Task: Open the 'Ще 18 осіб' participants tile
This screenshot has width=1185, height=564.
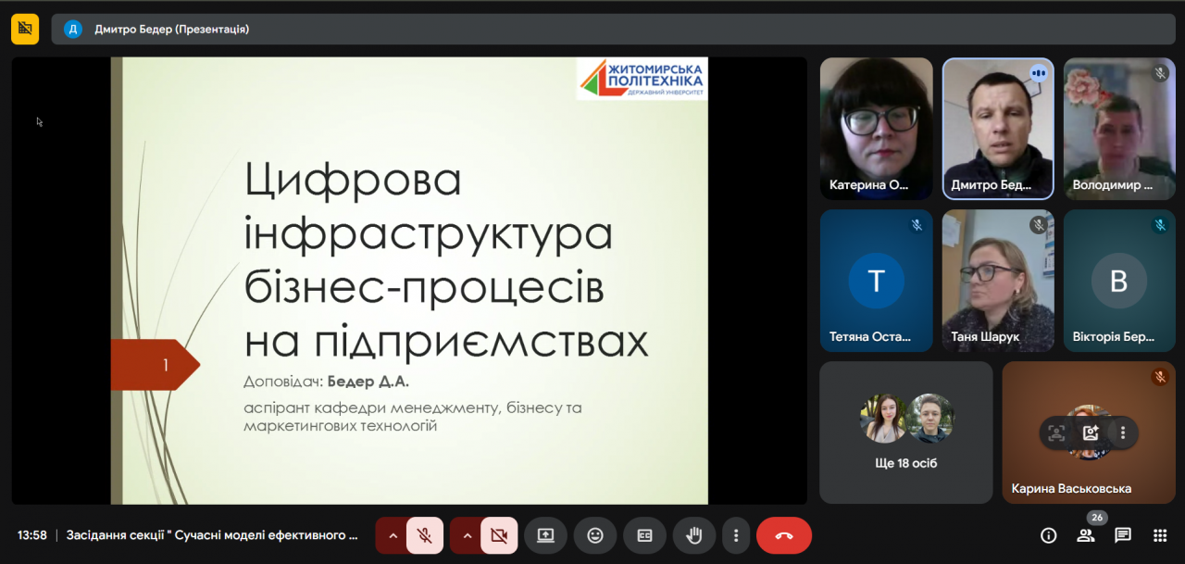Action: (905, 432)
